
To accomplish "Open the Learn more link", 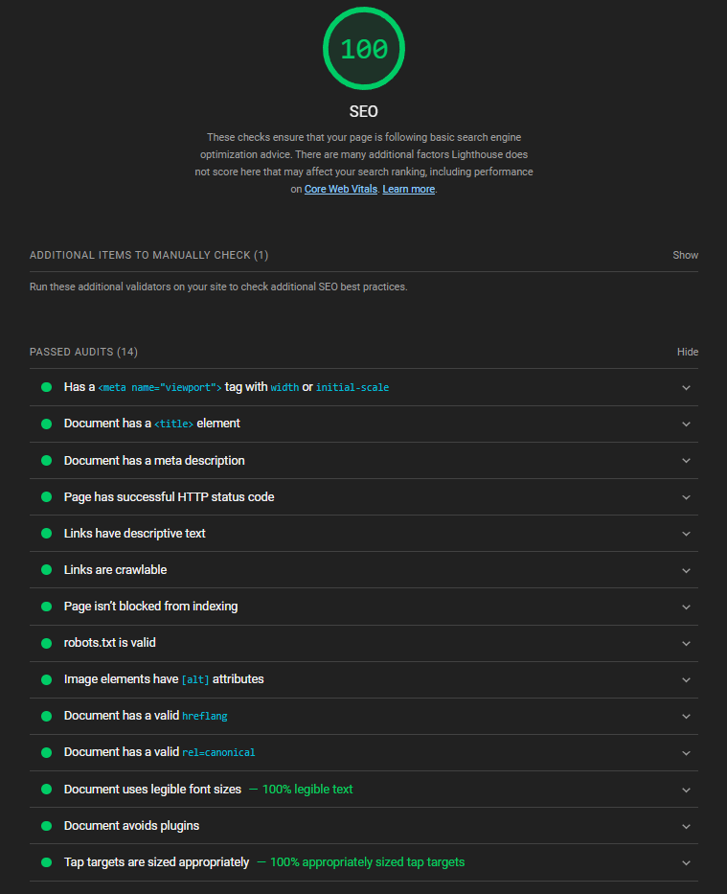I will coord(408,189).
